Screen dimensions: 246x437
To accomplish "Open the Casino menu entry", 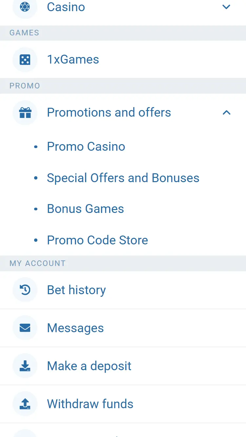I will tap(66, 7).
